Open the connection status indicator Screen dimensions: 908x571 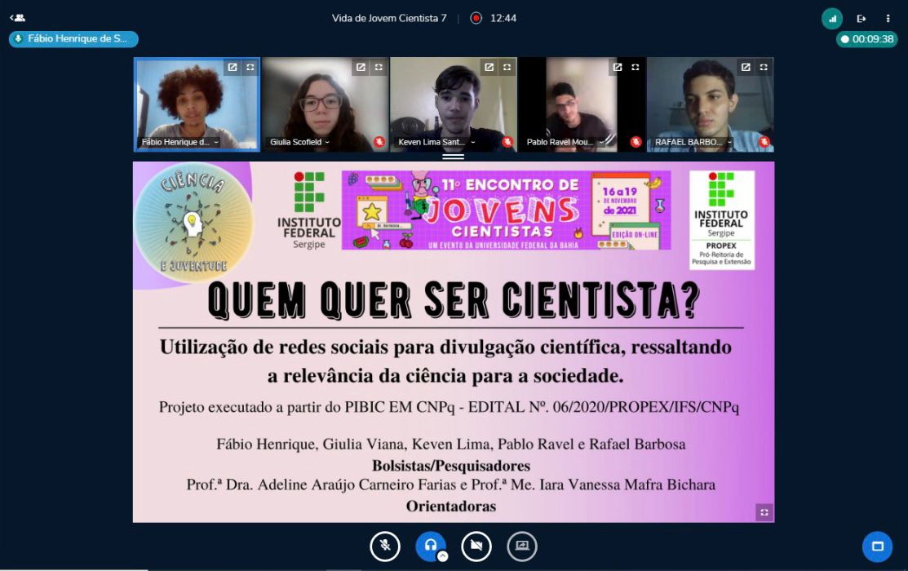pos(832,18)
